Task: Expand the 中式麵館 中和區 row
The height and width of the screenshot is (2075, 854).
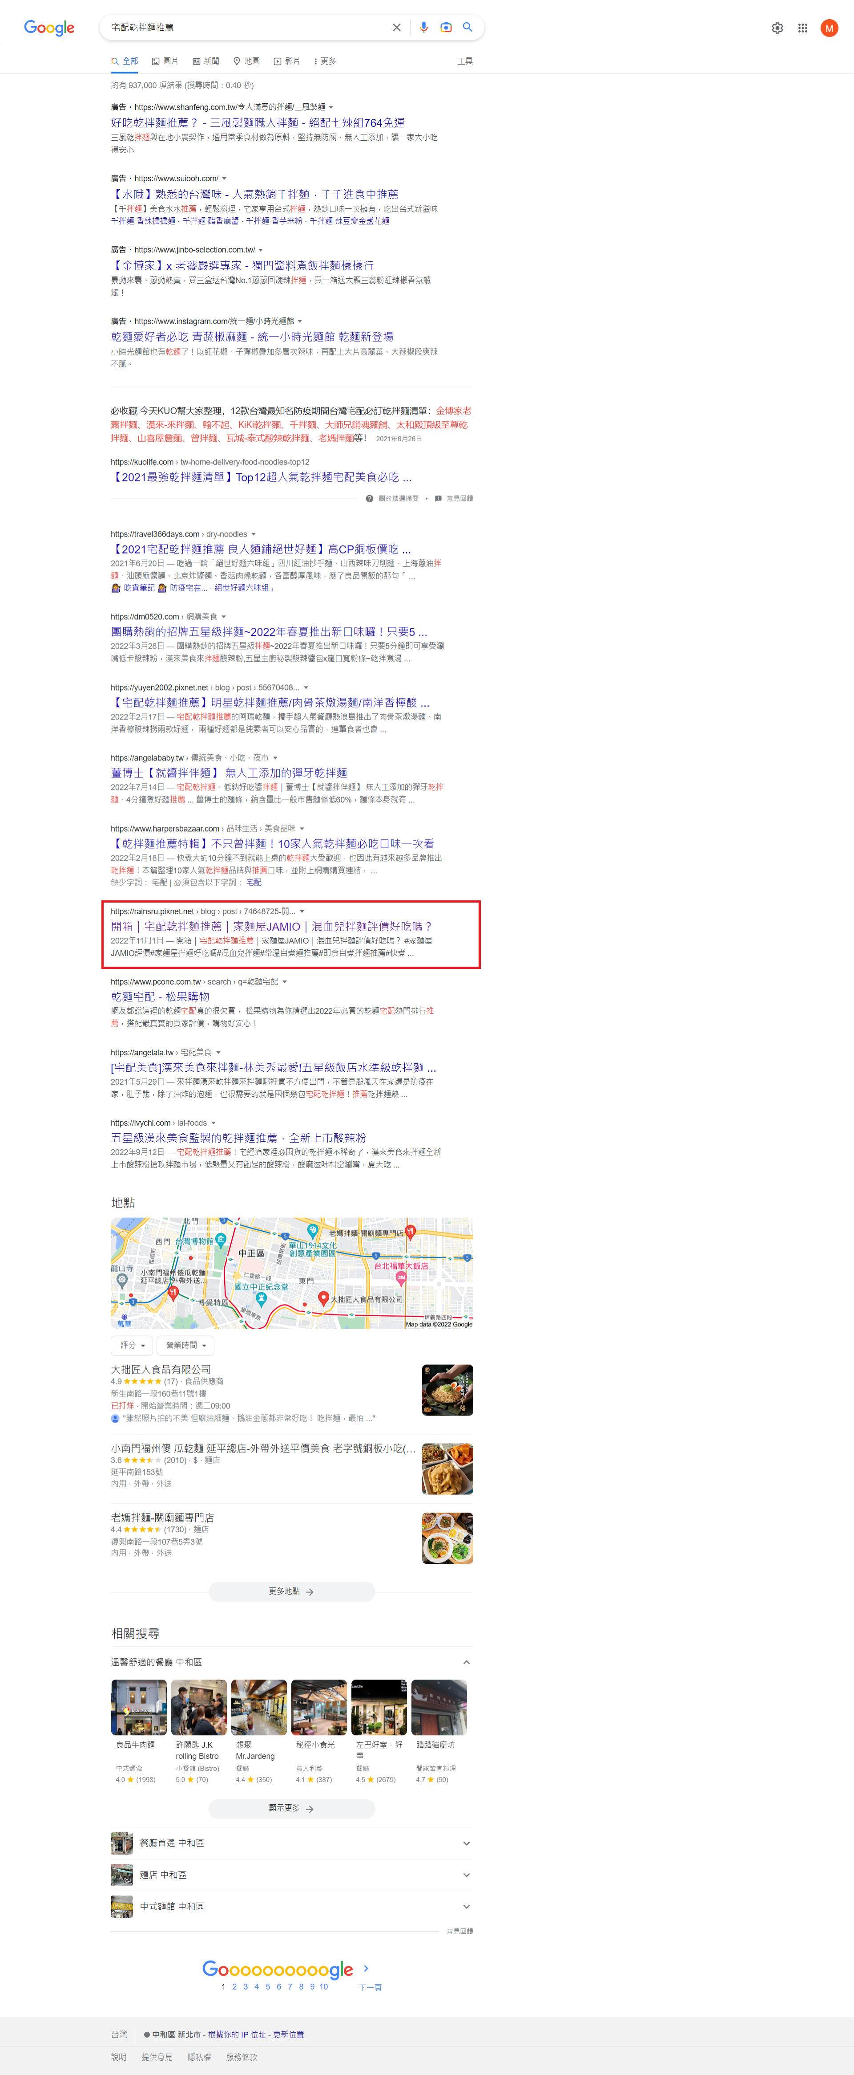Action: click(x=291, y=1907)
